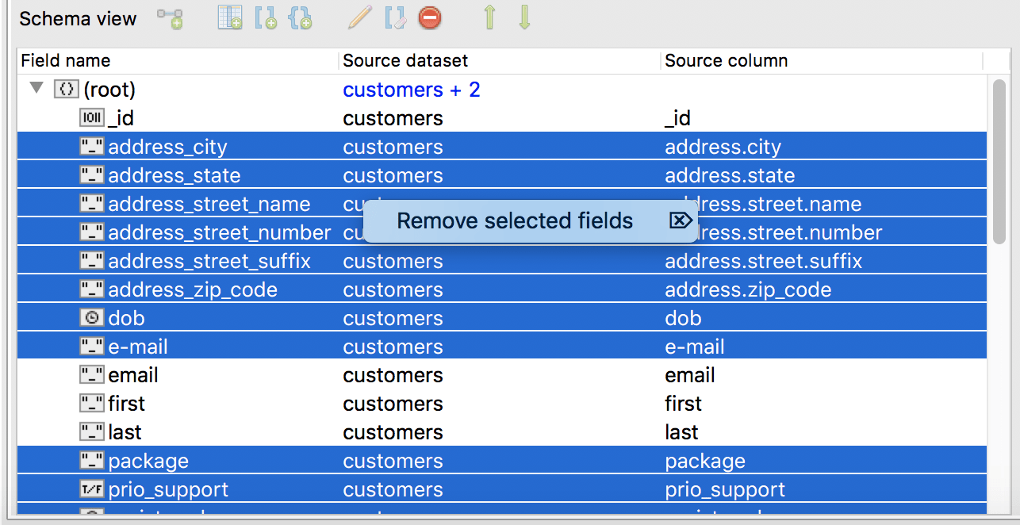Click the Source dataset column header

pyautogui.click(x=405, y=60)
